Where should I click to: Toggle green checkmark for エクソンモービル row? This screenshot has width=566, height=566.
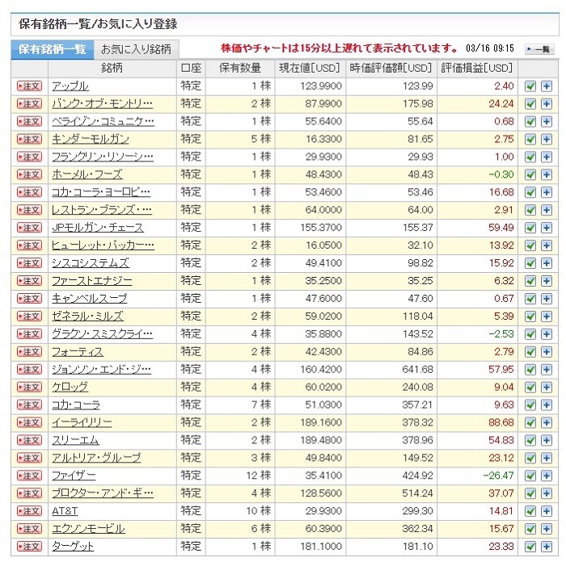(x=530, y=529)
